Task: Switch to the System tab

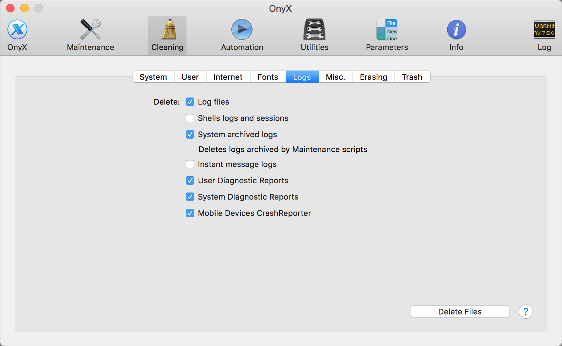Action: 153,77
